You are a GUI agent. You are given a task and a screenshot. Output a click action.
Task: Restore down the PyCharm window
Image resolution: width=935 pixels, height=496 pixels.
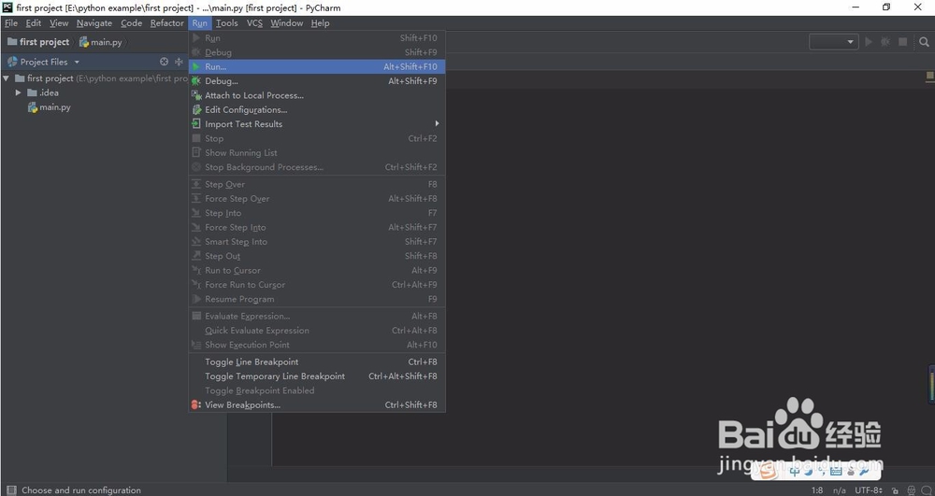point(886,7)
